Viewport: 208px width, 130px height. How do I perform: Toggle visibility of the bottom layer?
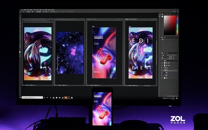(162, 78)
